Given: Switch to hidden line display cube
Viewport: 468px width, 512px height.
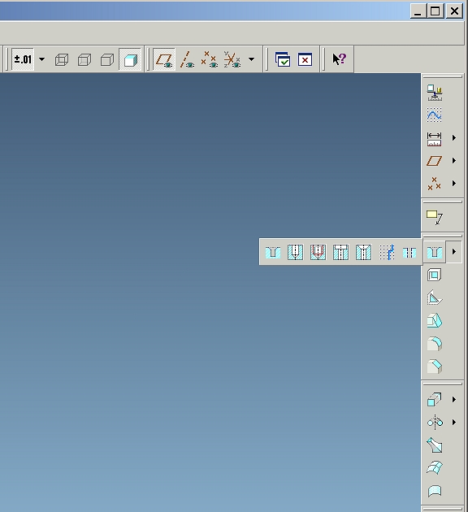Looking at the screenshot, I should pyautogui.click(x=84, y=60).
